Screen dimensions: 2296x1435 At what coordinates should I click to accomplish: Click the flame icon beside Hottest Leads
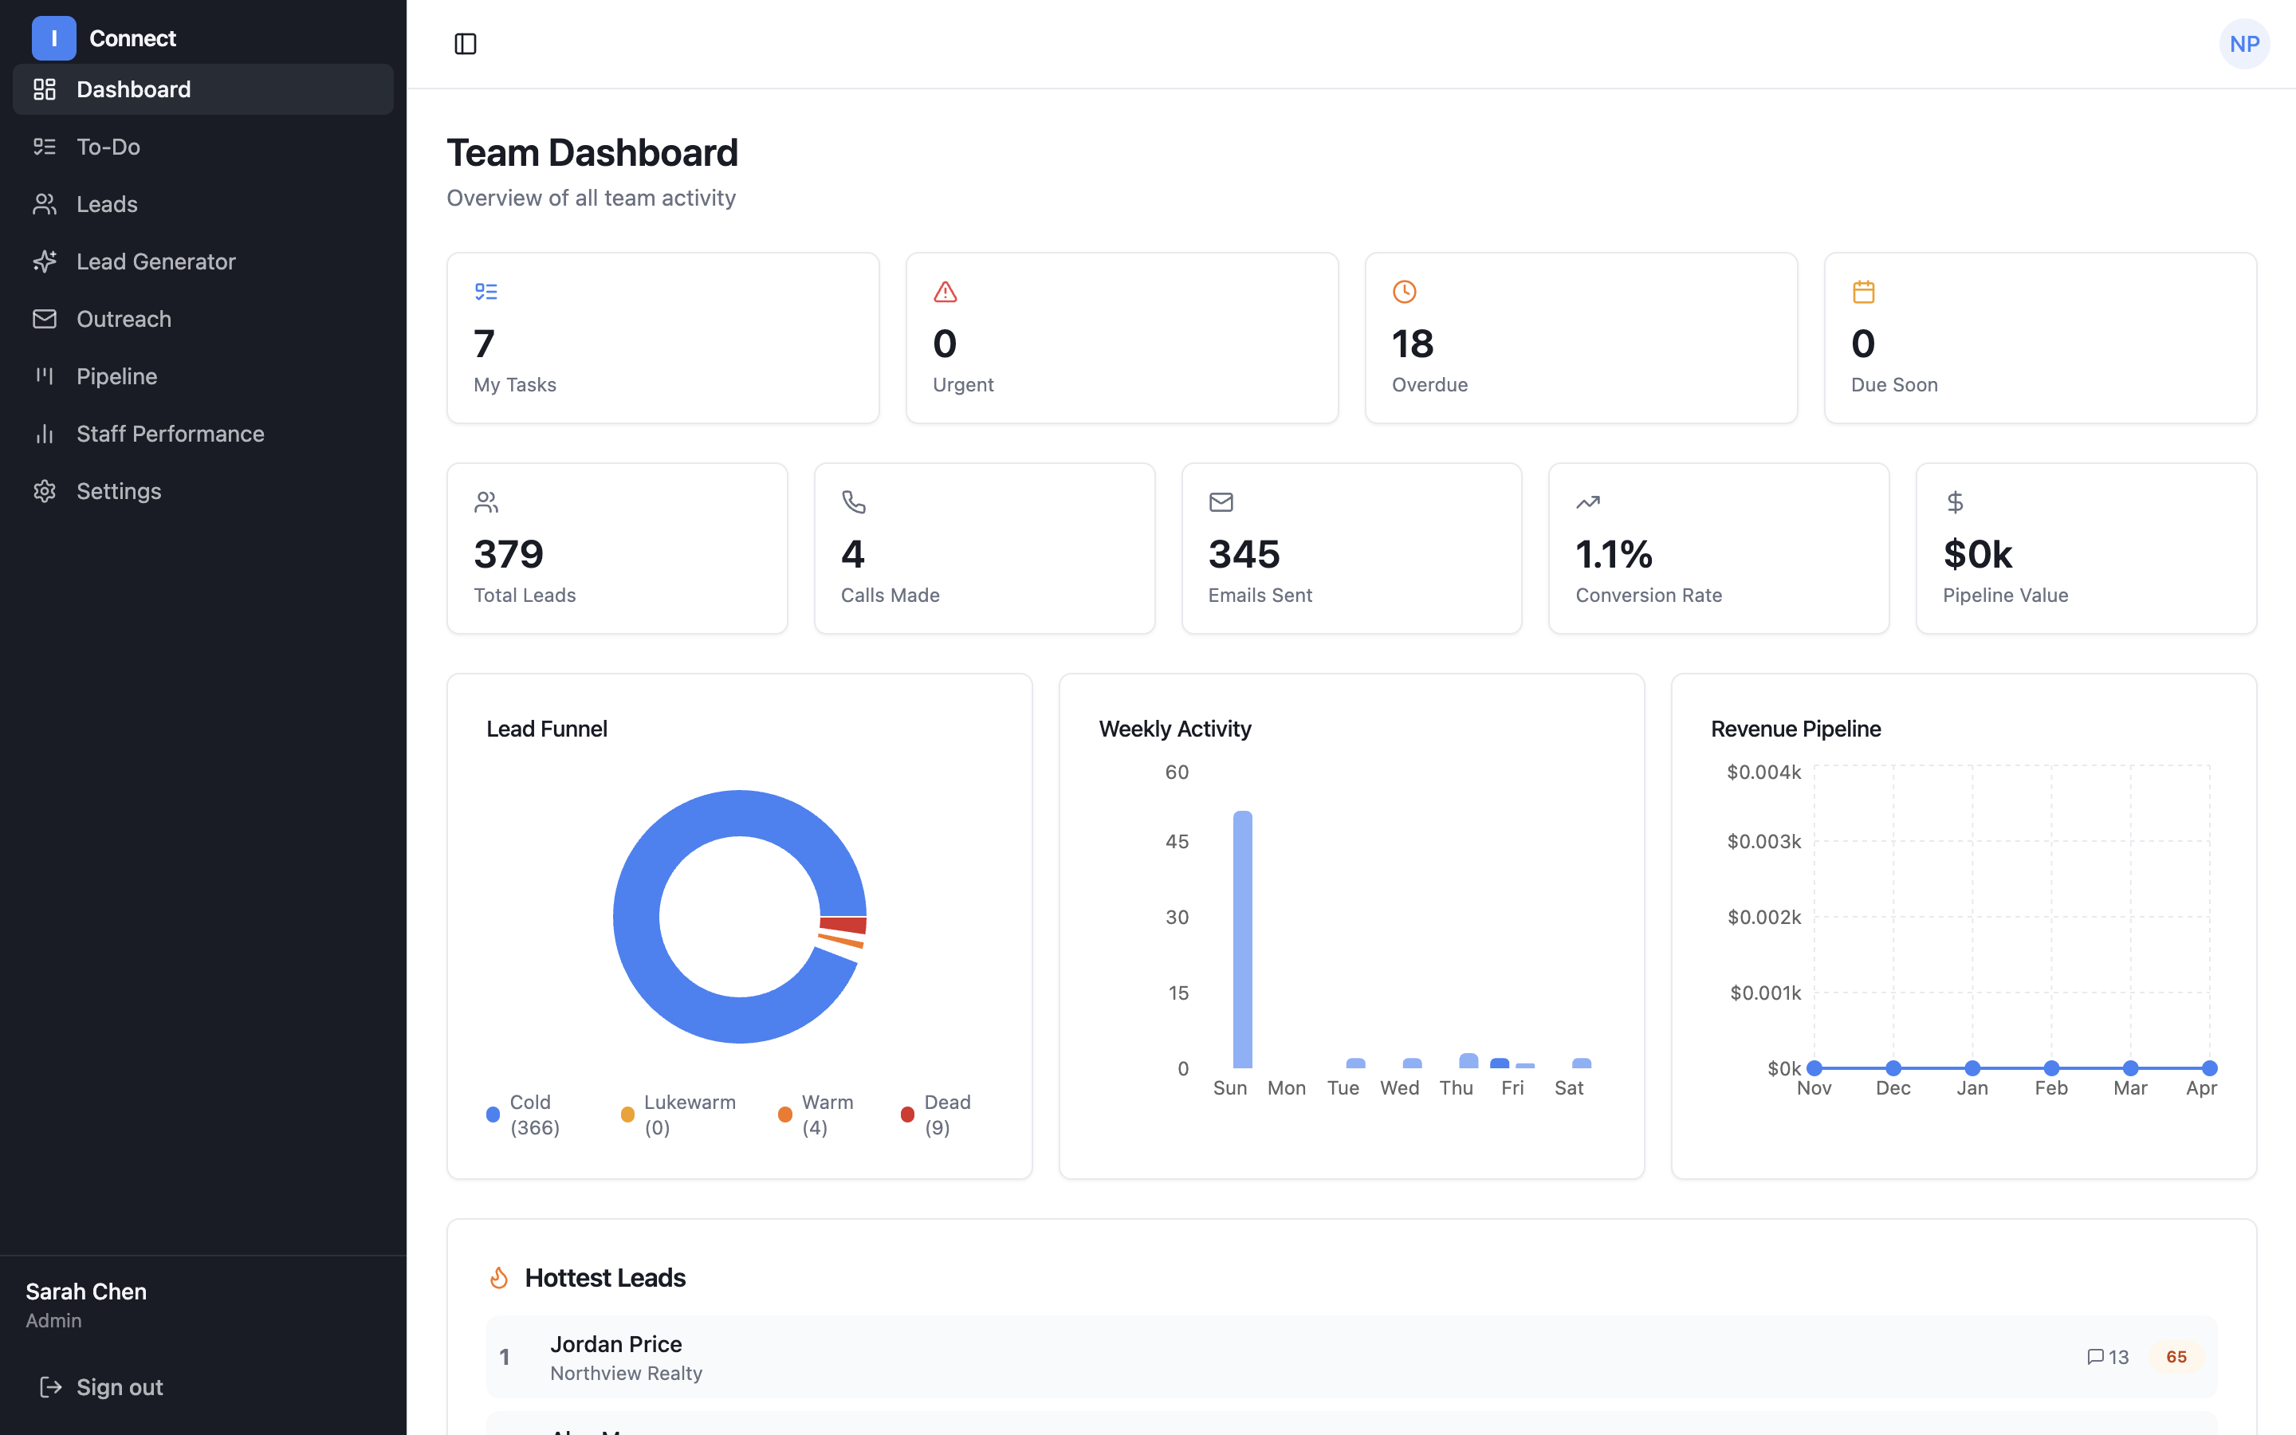pos(499,1277)
